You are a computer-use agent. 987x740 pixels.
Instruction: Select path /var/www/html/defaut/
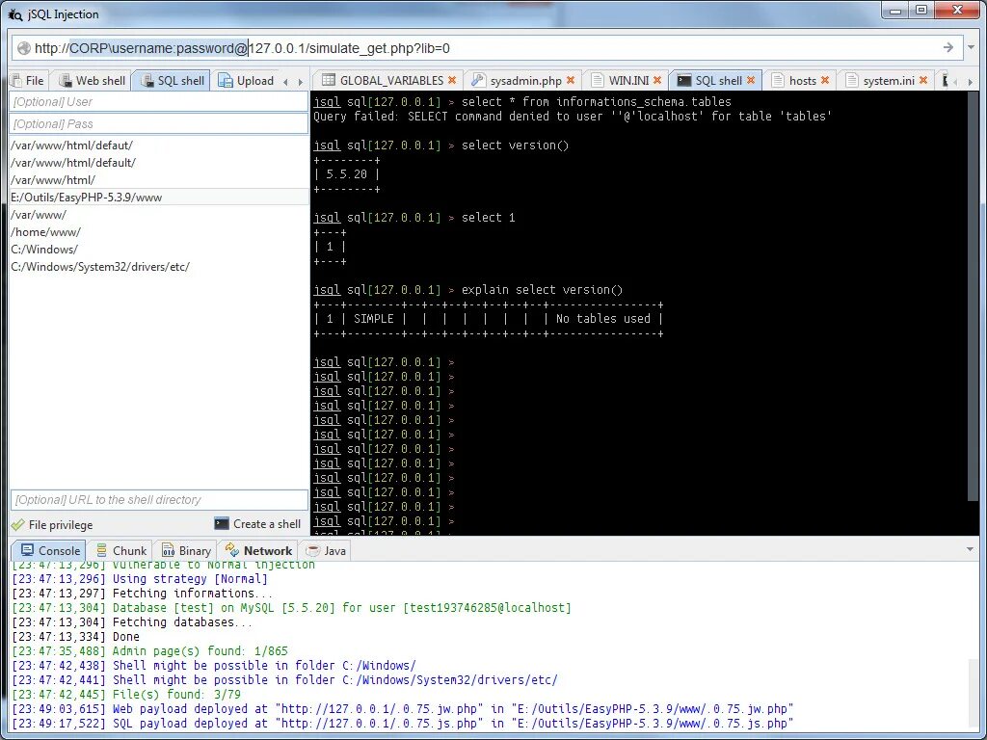[159, 145]
